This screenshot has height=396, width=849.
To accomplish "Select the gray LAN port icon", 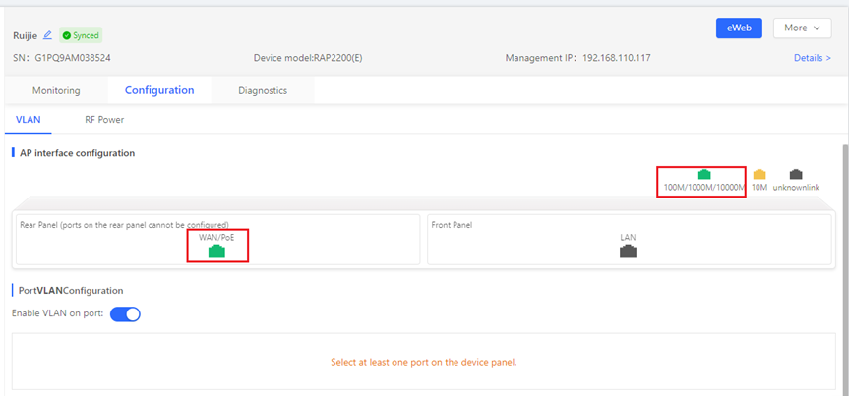I will [x=628, y=251].
